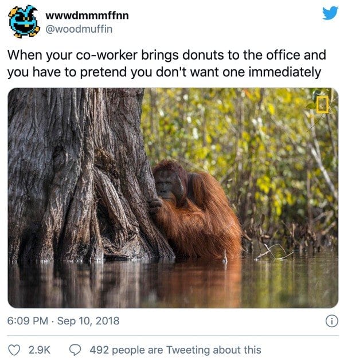The image size is (344, 361).
Task: Click the yellow National Geographic frame logo
Action: [x=323, y=103]
